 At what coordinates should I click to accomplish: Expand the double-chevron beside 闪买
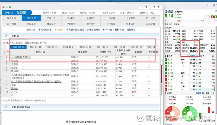coord(165,21)
